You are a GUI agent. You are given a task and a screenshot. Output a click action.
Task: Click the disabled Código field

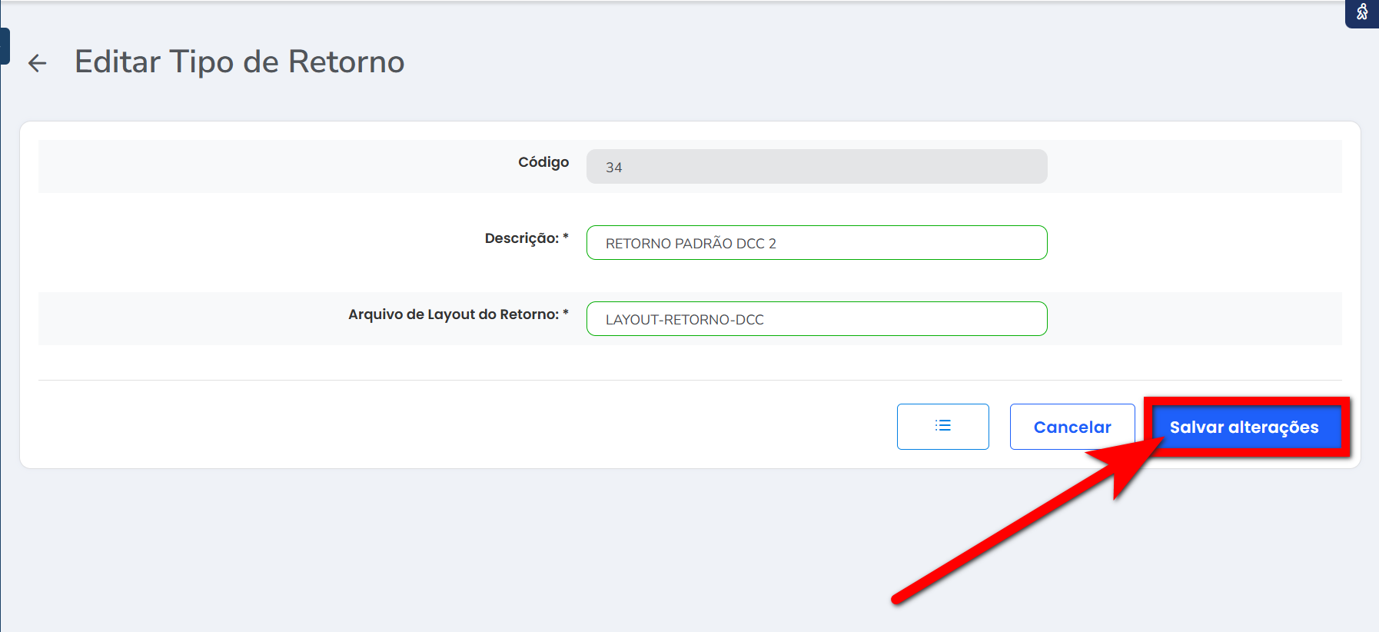point(816,167)
